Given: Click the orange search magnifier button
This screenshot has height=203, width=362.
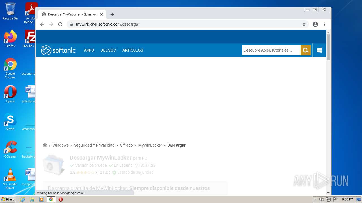Looking at the screenshot, I should [306, 50].
